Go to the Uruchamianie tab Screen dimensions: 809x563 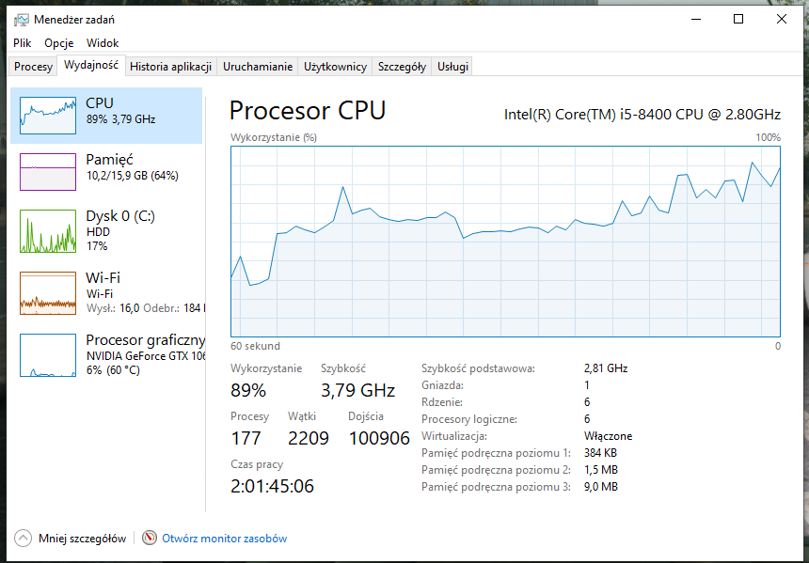(x=258, y=67)
